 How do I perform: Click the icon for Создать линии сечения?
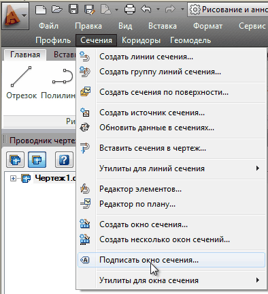pyautogui.click(x=85, y=57)
